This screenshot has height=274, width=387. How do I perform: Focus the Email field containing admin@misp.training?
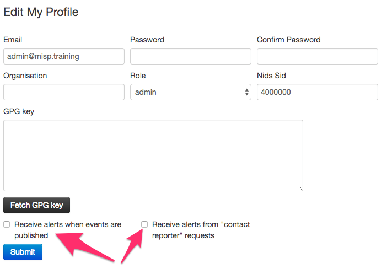pos(64,56)
